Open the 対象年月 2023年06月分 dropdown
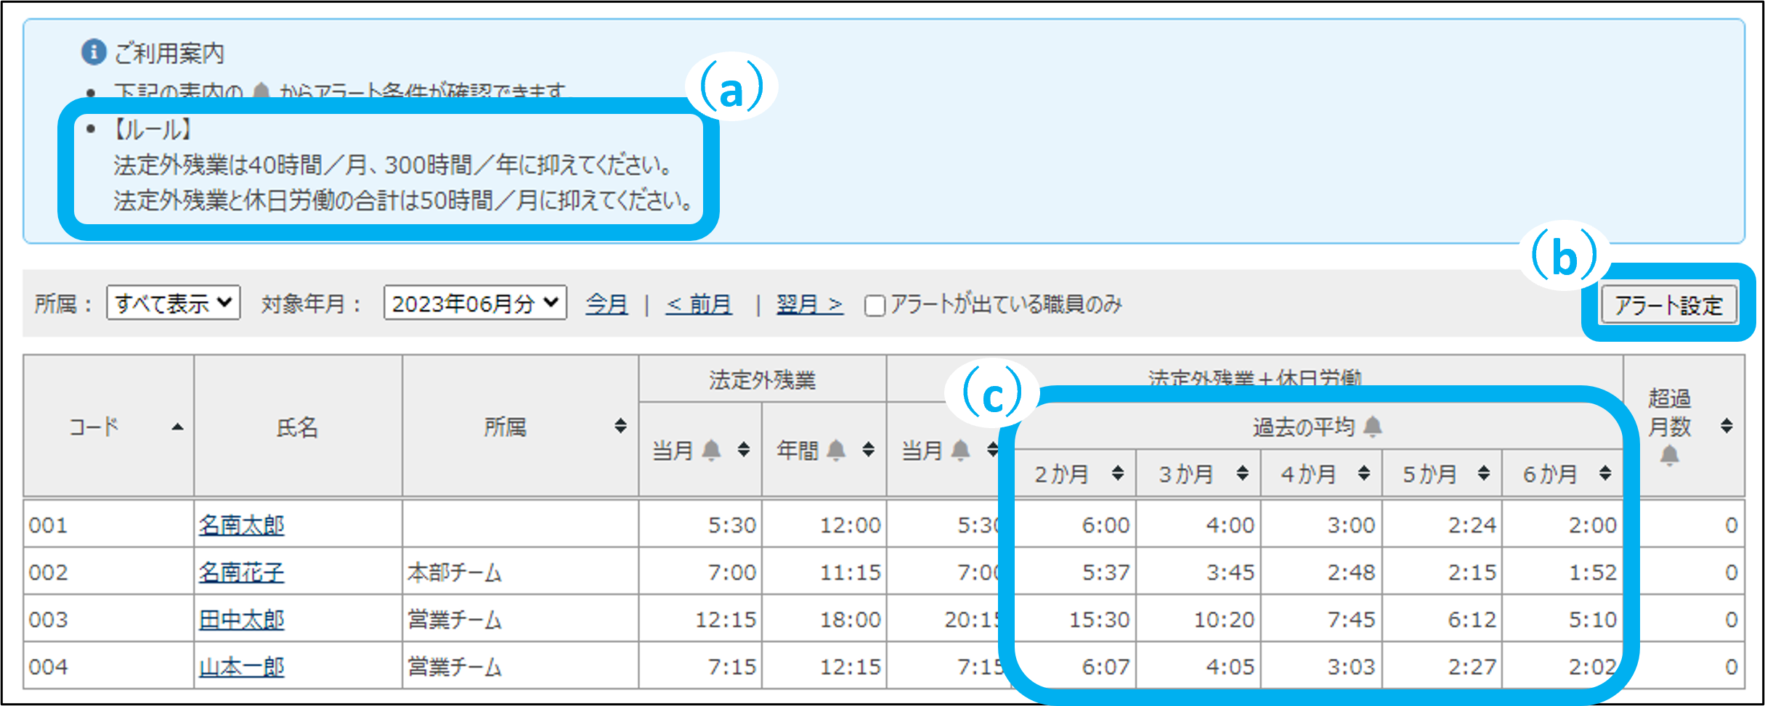Viewport: 1765px width, 706px height. click(x=475, y=303)
